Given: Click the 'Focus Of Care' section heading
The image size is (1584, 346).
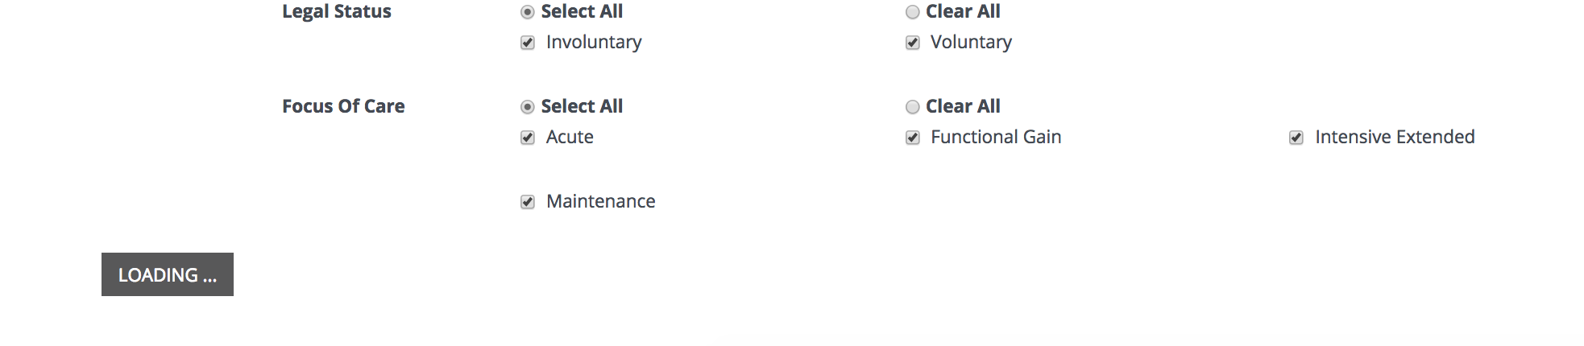Looking at the screenshot, I should [343, 106].
